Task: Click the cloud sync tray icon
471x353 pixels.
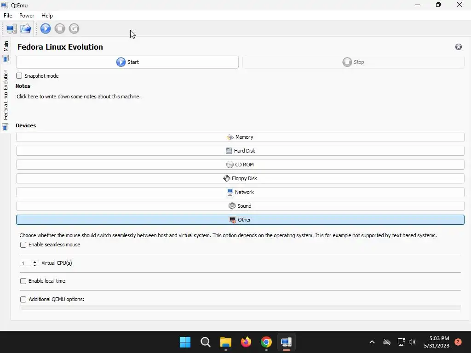Action: [387, 342]
